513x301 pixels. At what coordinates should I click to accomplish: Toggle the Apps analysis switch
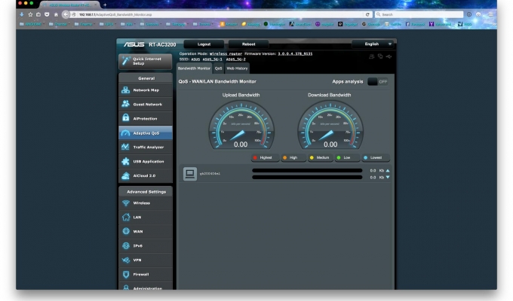(x=378, y=81)
